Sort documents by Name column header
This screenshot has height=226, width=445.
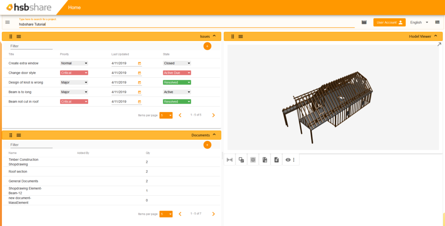pyautogui.click(x=13, y=153)
